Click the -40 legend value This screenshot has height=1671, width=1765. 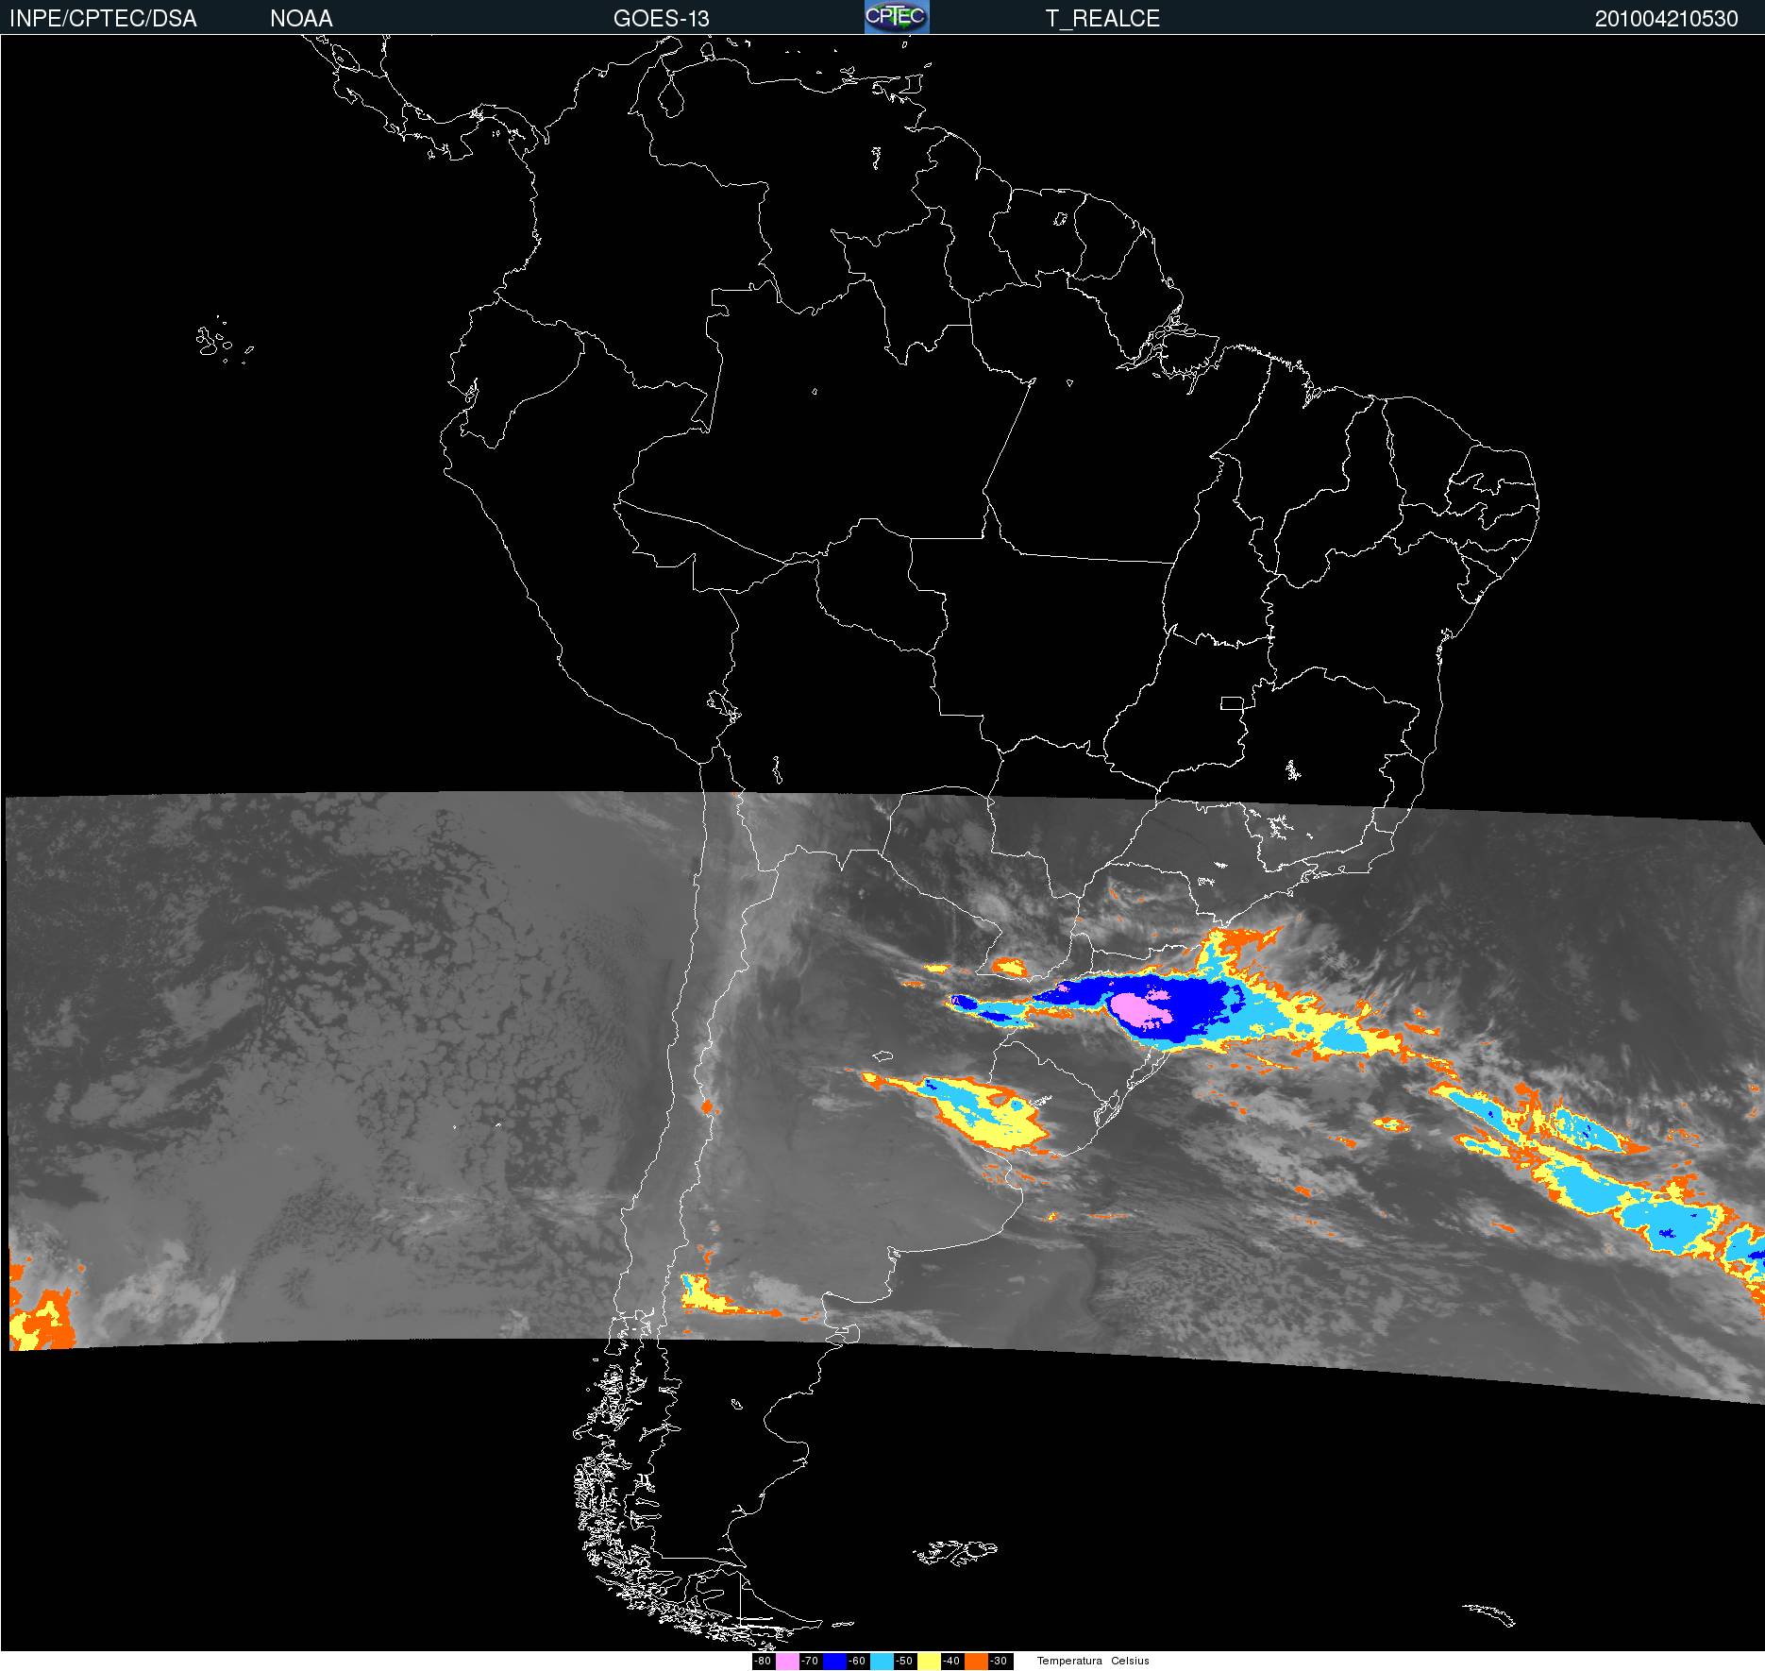click(x=951, y=1661)
